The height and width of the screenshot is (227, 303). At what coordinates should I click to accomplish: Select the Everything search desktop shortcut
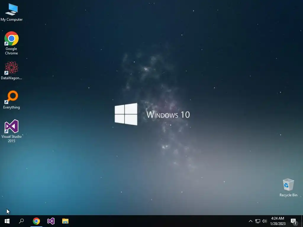[x=12, y=100]
